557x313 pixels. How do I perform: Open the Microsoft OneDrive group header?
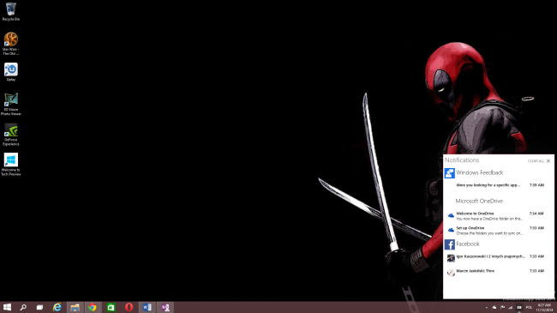pyautogui.click(x=479, y=201)
